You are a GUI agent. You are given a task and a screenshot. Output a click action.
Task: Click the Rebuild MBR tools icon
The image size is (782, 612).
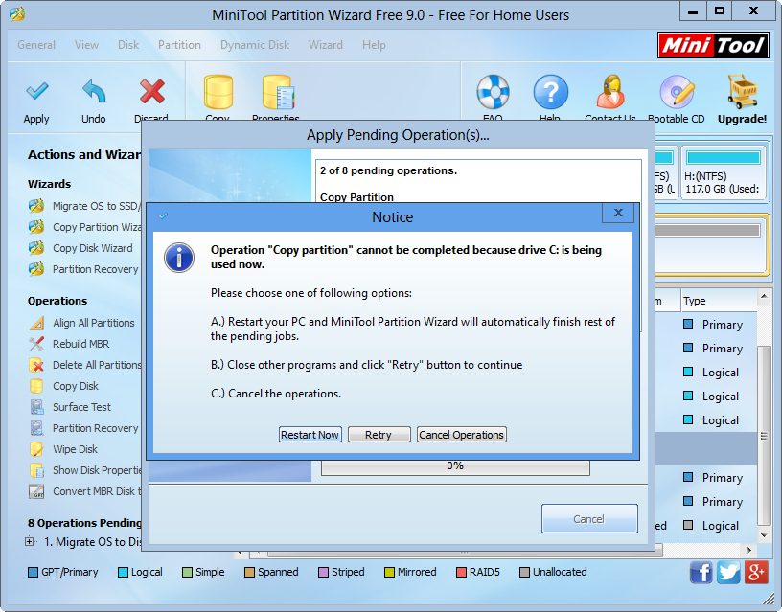tap(36, 344)
